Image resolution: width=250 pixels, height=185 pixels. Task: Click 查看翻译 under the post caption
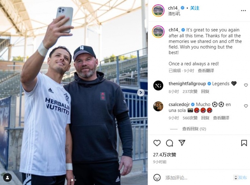tap(206, 70)
